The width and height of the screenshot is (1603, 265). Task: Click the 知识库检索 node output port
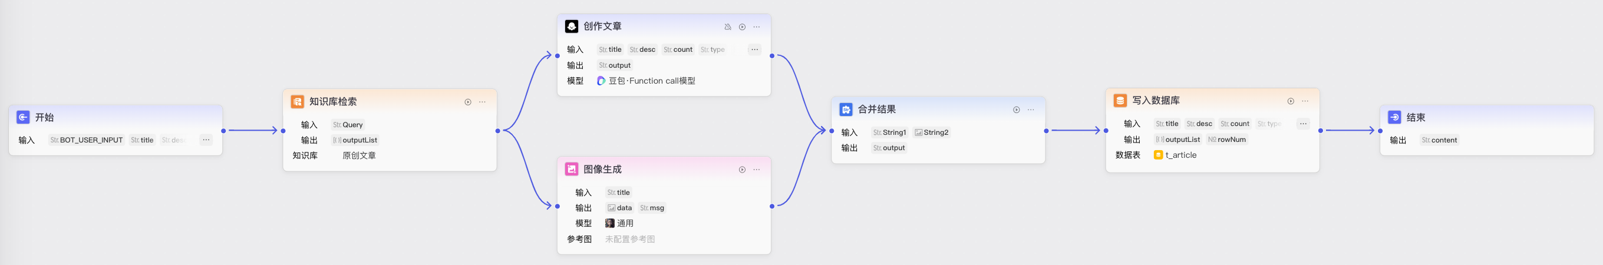click(x=498, y=131)
